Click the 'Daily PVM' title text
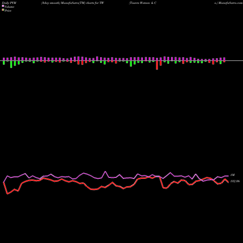The width and height of the screenshot is (243, 243). pyautogui.click(x=10, y=3)
